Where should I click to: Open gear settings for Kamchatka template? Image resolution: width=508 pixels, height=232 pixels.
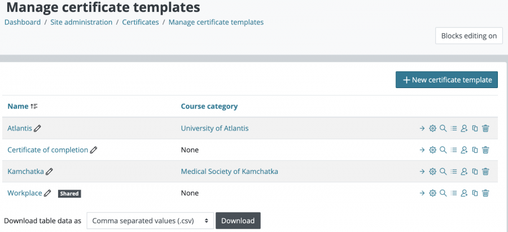[432, 172]
